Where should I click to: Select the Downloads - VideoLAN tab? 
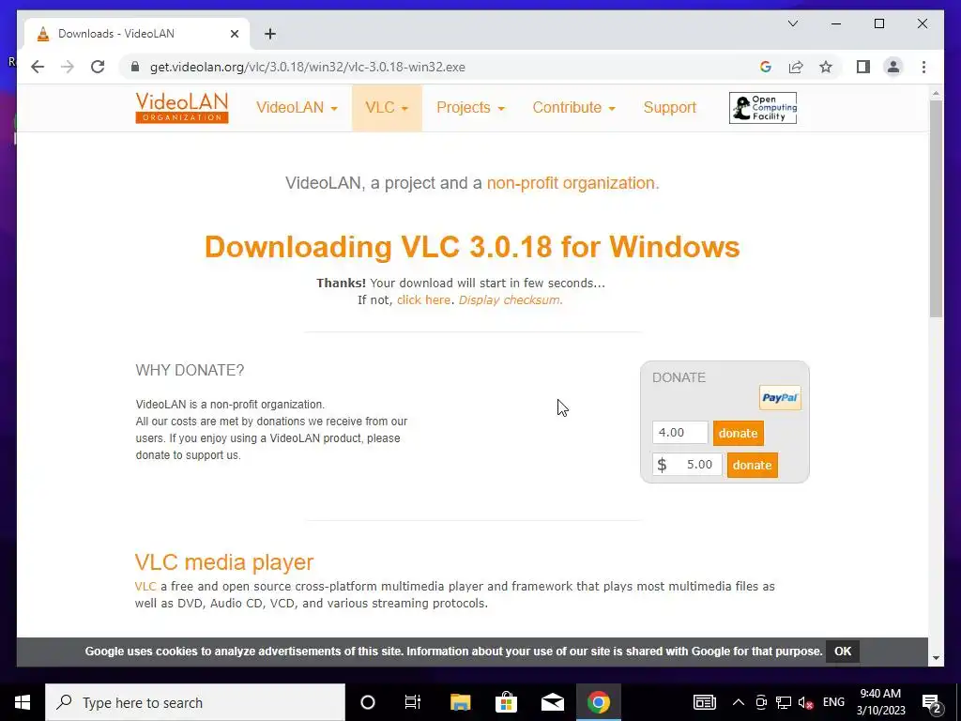coord(136,34)
